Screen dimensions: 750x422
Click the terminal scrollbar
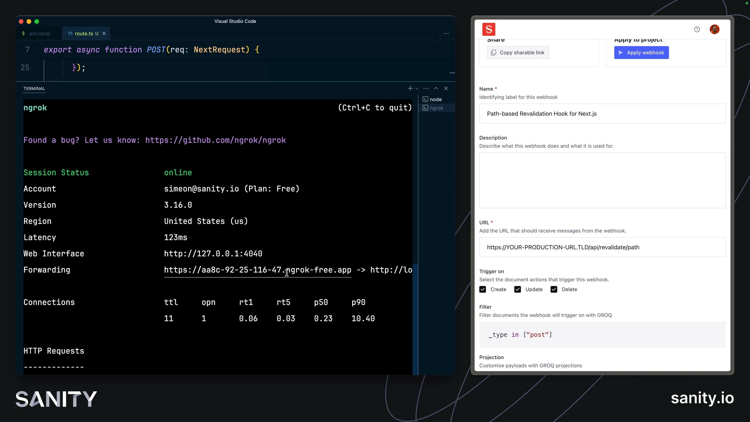pyautogui.click(x=415, y=319)
